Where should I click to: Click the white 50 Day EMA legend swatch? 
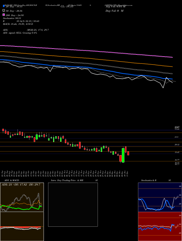[x=4, y=10]
